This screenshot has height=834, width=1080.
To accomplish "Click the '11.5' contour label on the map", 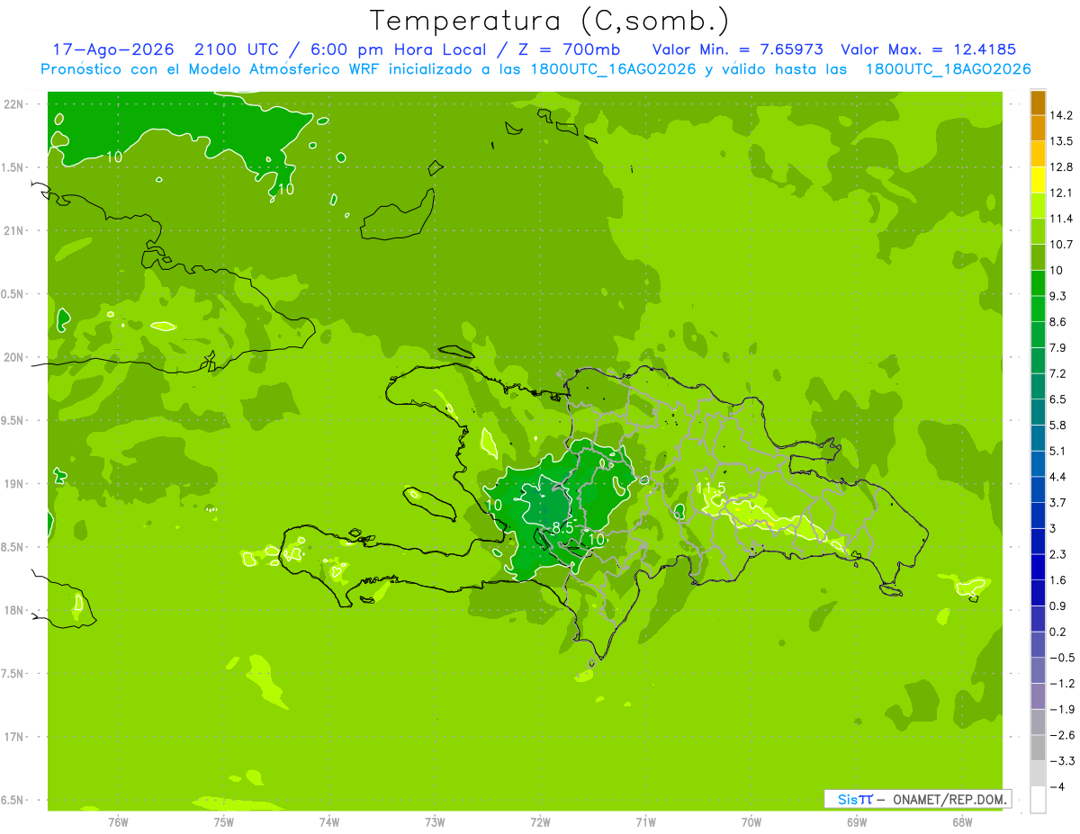I will [711, 489].
